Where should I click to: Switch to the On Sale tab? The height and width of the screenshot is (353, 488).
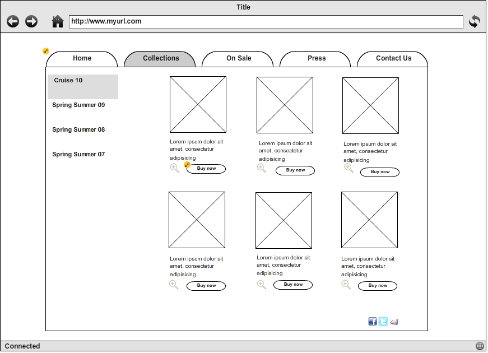pos(238,59)
